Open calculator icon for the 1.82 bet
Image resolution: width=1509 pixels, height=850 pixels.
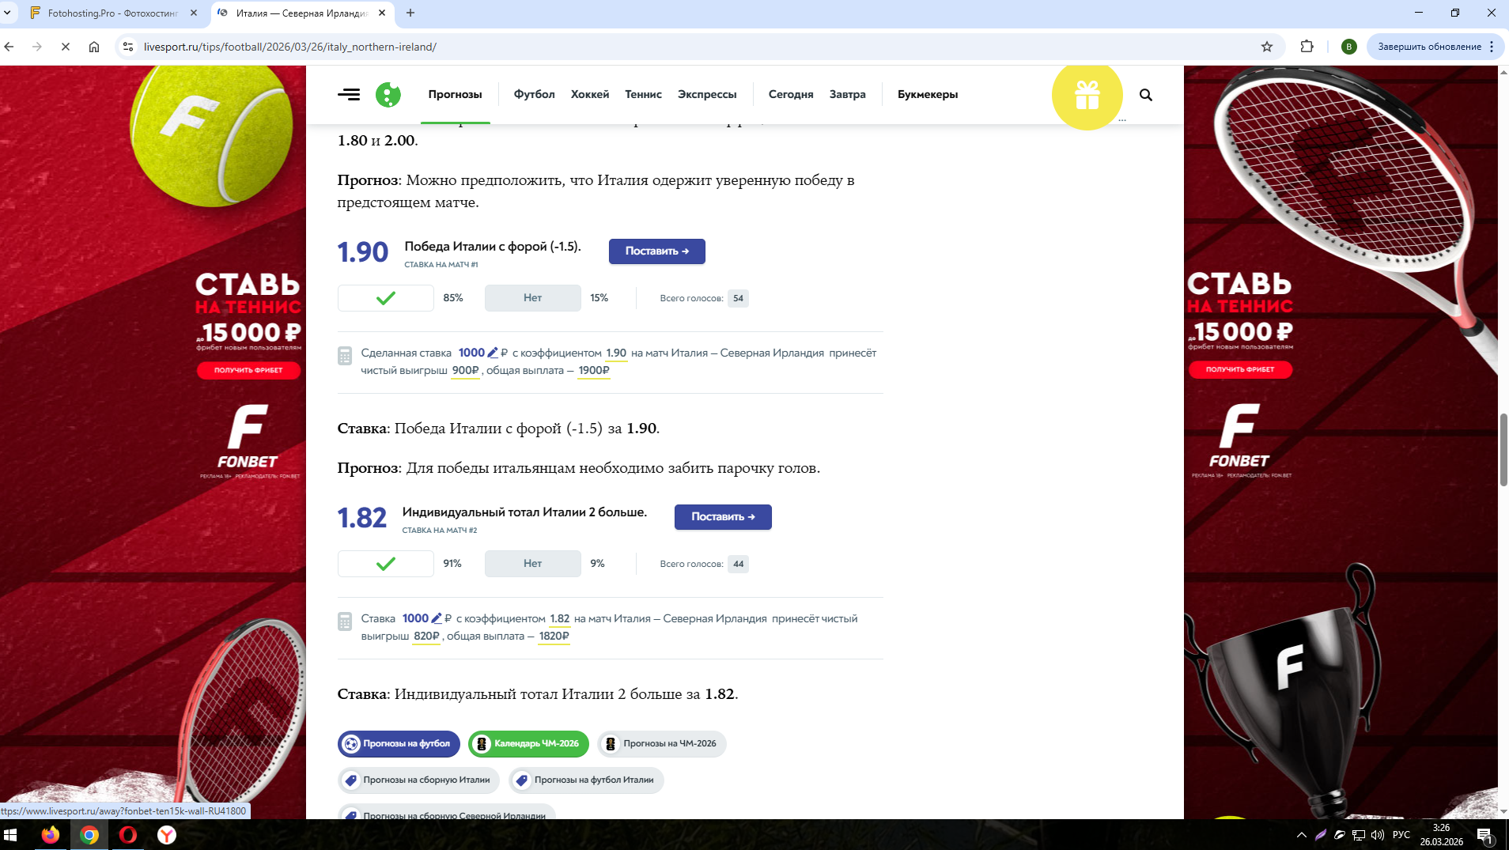(345, 621)
